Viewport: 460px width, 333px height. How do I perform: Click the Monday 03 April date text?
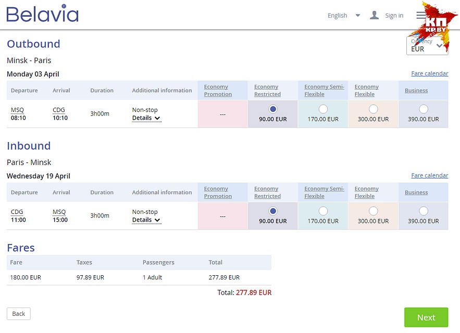(33, 74)
